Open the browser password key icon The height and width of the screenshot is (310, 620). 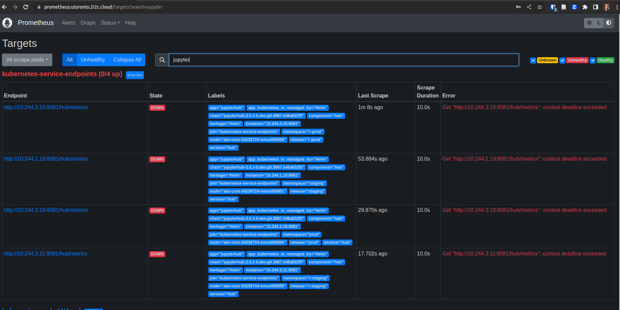[x=518, y=7]
